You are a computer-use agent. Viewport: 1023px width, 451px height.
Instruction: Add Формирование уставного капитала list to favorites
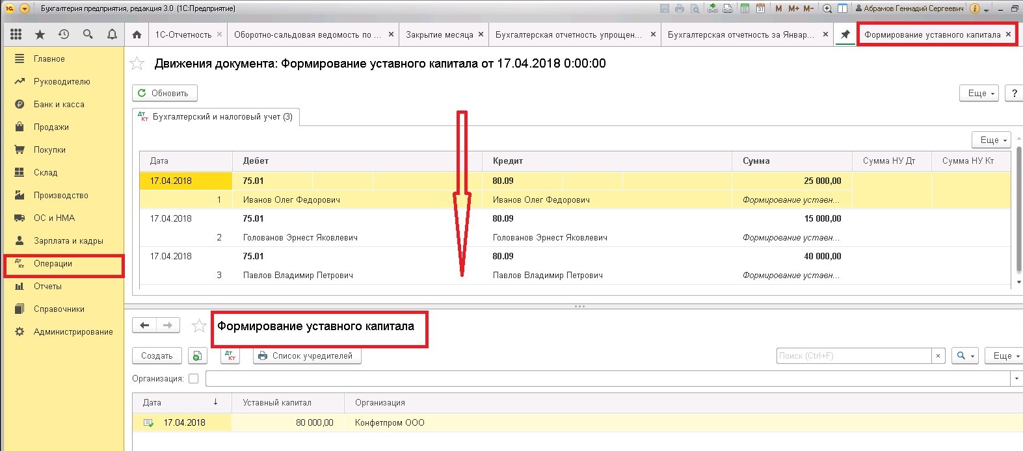pyautogui.click(x=199, y=326)
